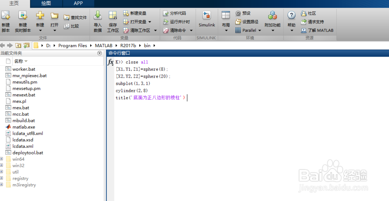Click the Parallel menu button
Screen dimensions: 389x201
coord(248,30)
